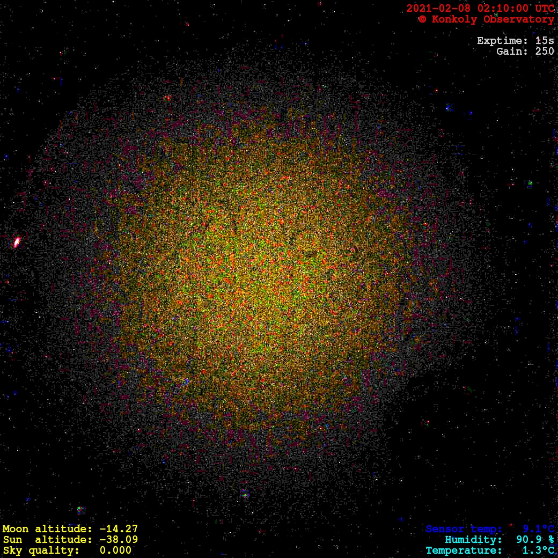Click the Sky quality label text
Screen dimensions: 558x558
41,550
